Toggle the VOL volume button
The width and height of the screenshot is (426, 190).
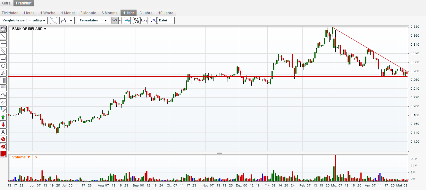click(x=115, y=20)
